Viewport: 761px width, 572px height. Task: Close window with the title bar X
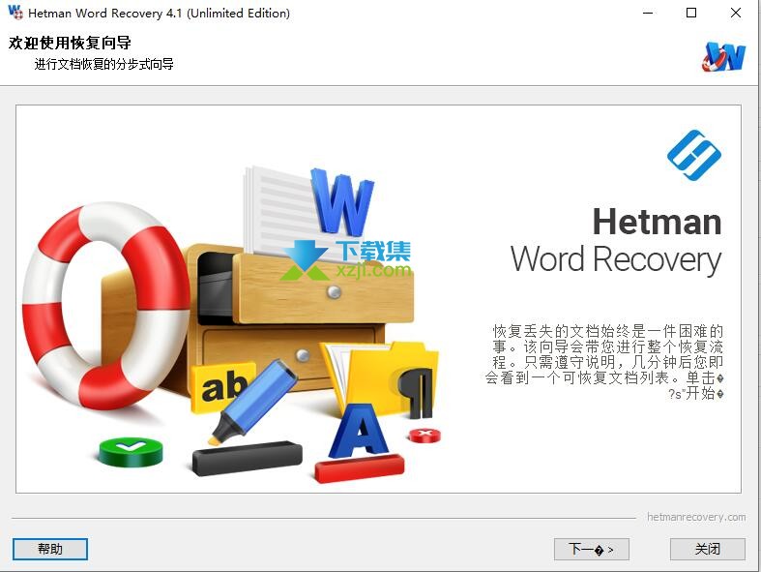point(735,13)
